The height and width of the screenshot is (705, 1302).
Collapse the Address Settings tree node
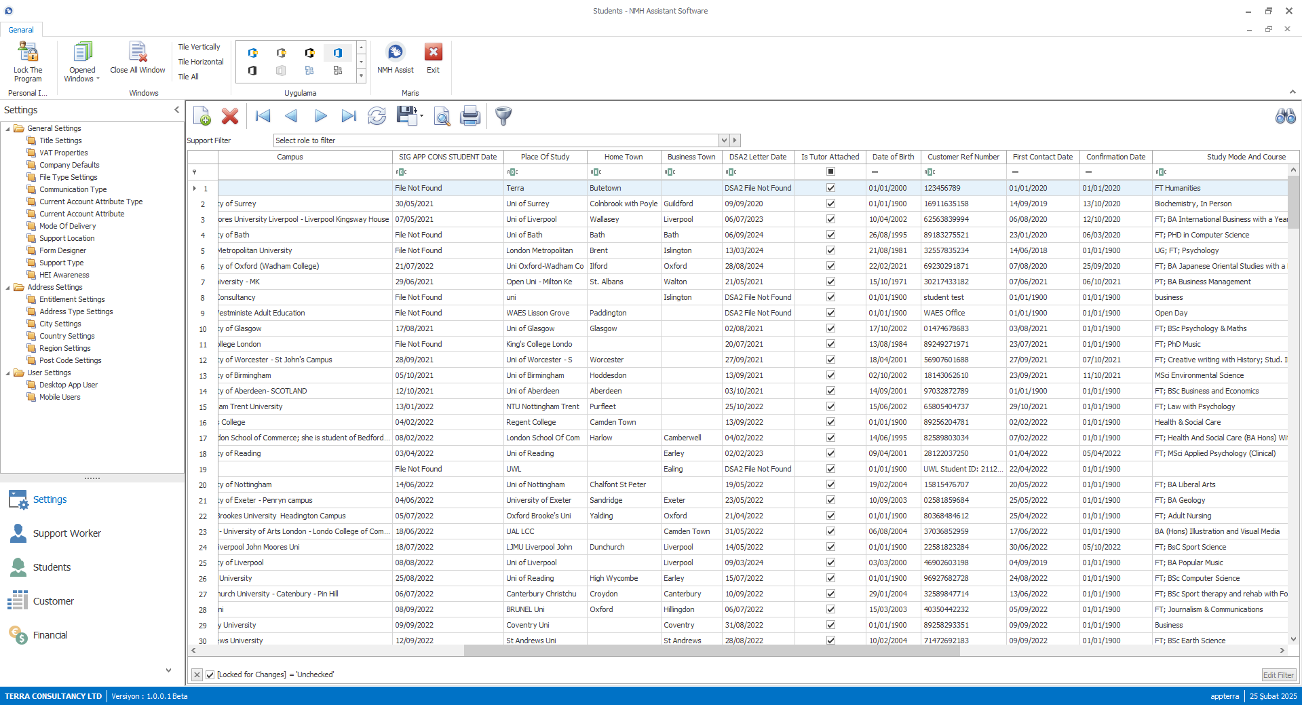[8, 287]
